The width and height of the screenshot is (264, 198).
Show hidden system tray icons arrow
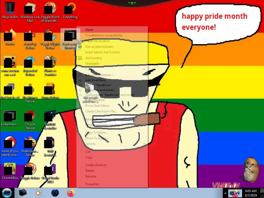[225, 193]
